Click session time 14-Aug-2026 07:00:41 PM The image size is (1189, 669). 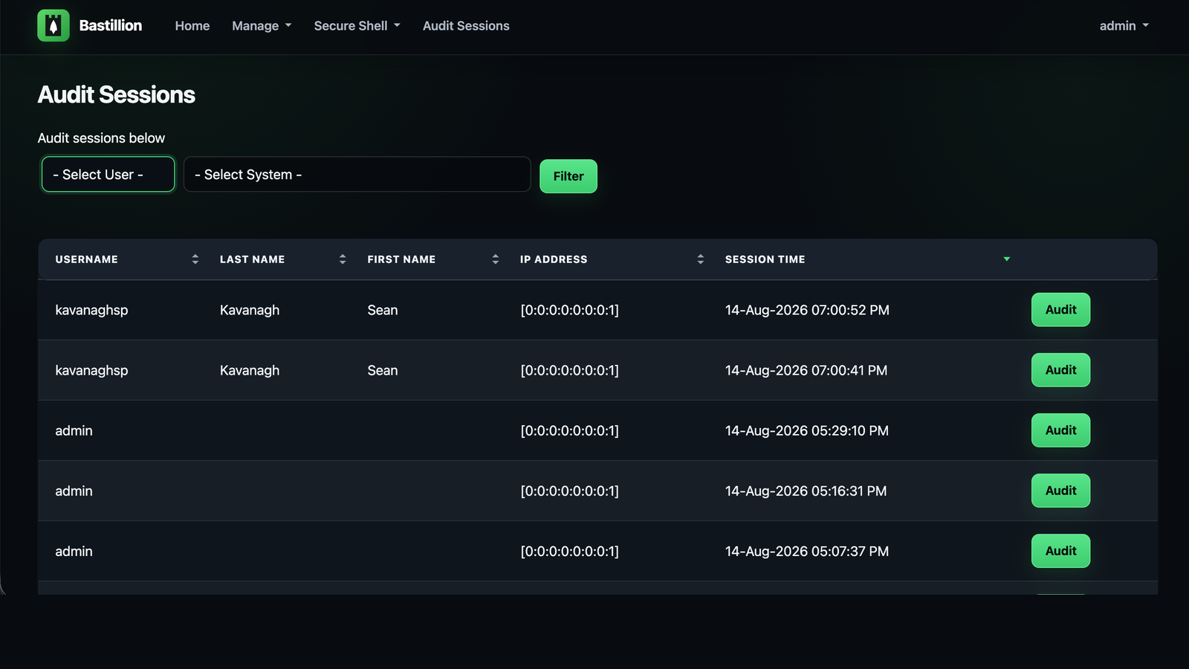click(806, 370)
